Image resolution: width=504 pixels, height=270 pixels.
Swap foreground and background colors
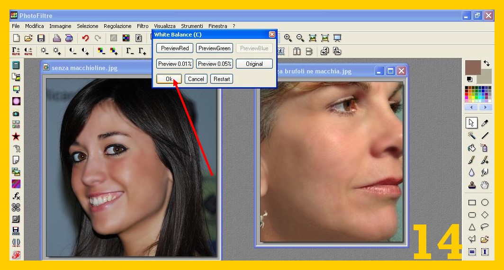[486, 63]
